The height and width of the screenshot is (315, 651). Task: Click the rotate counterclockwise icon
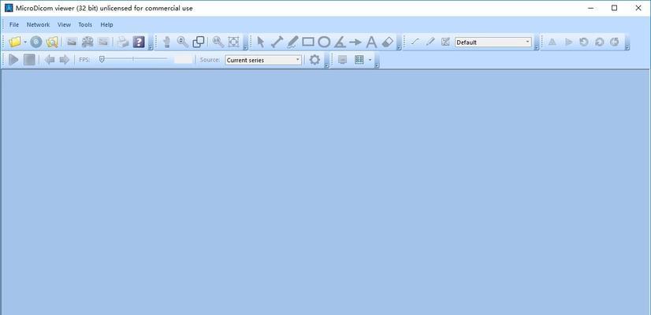point(584,42)
